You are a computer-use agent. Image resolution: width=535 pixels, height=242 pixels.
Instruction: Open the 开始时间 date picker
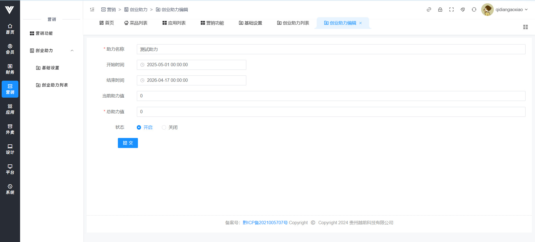[x=191, y=65]
